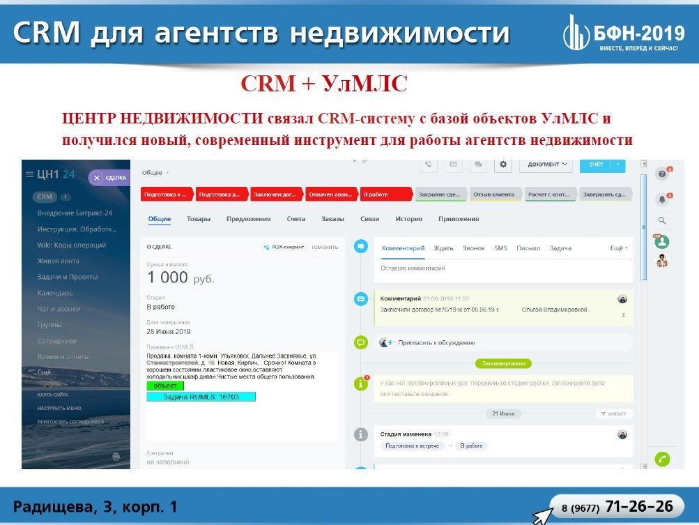The width and height of the screenshot is (699, 525).
Task: Switch to the Предложения tab
Action: [x=248, y=219]
